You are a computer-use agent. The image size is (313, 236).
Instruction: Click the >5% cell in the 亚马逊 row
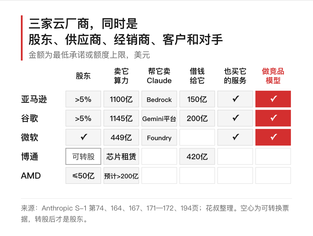[x=83, y=99]
